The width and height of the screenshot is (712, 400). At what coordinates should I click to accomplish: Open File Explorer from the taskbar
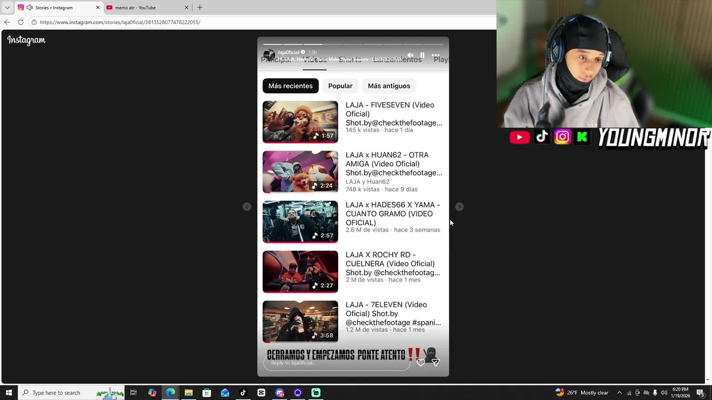[189, 393]
